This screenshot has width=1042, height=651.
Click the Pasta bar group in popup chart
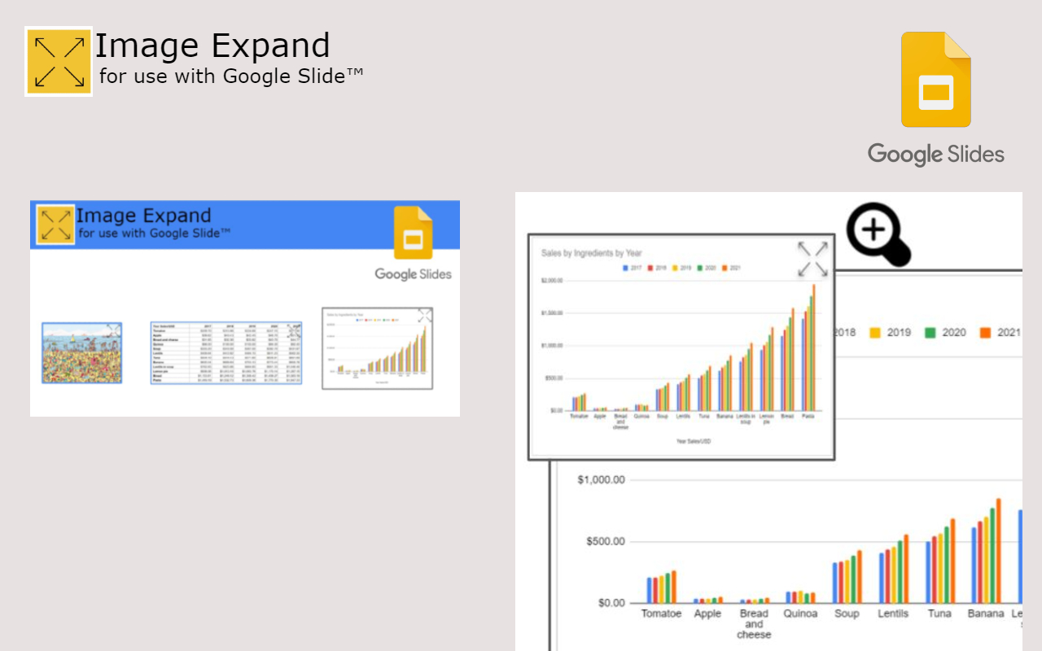point(808,347)
